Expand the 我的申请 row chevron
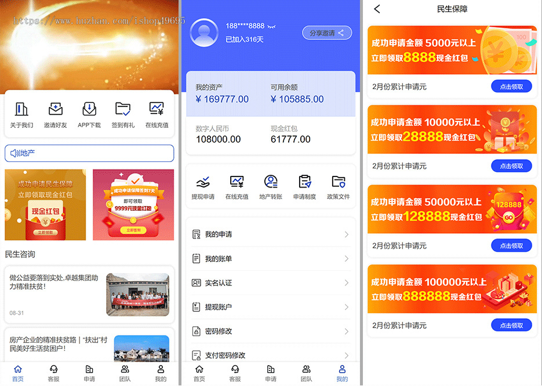 (346, 234)
